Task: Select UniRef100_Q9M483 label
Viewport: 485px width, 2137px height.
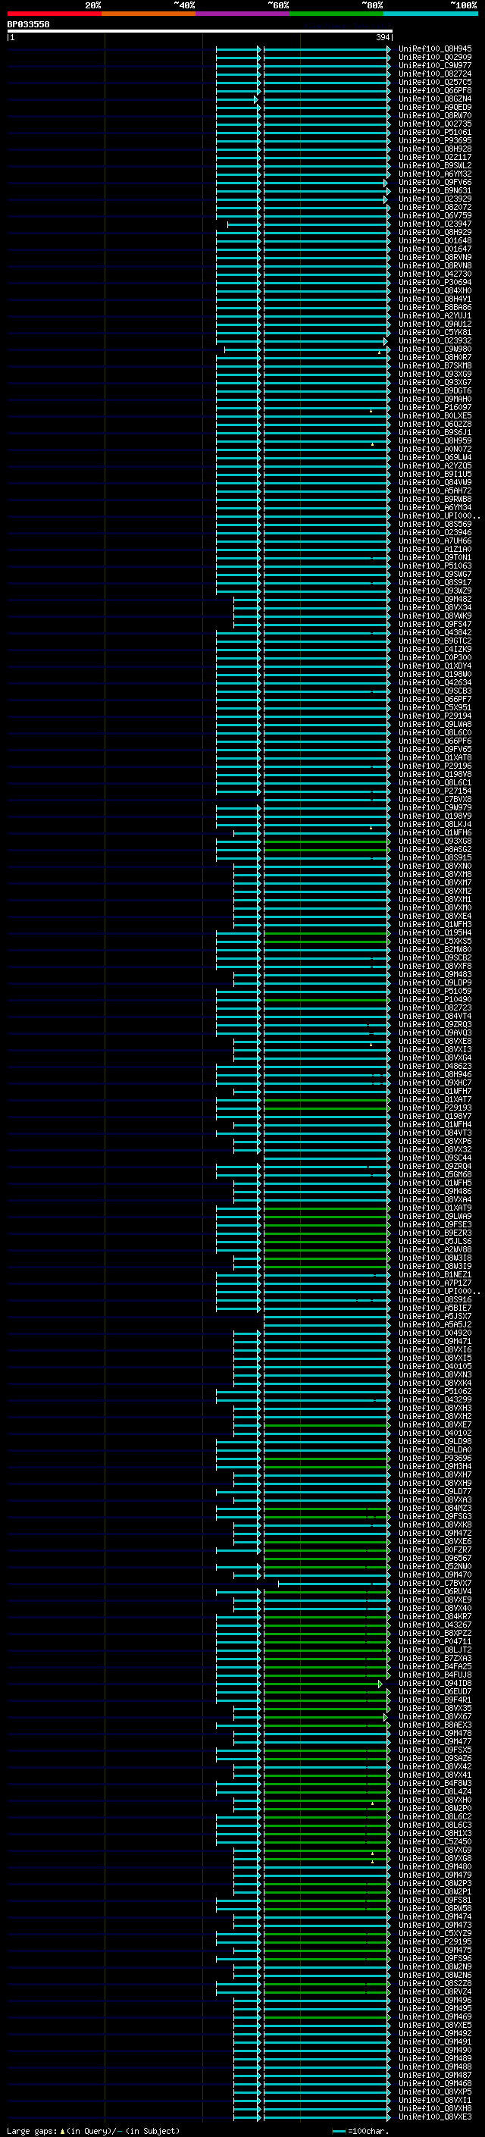Action: click(435, 975)
